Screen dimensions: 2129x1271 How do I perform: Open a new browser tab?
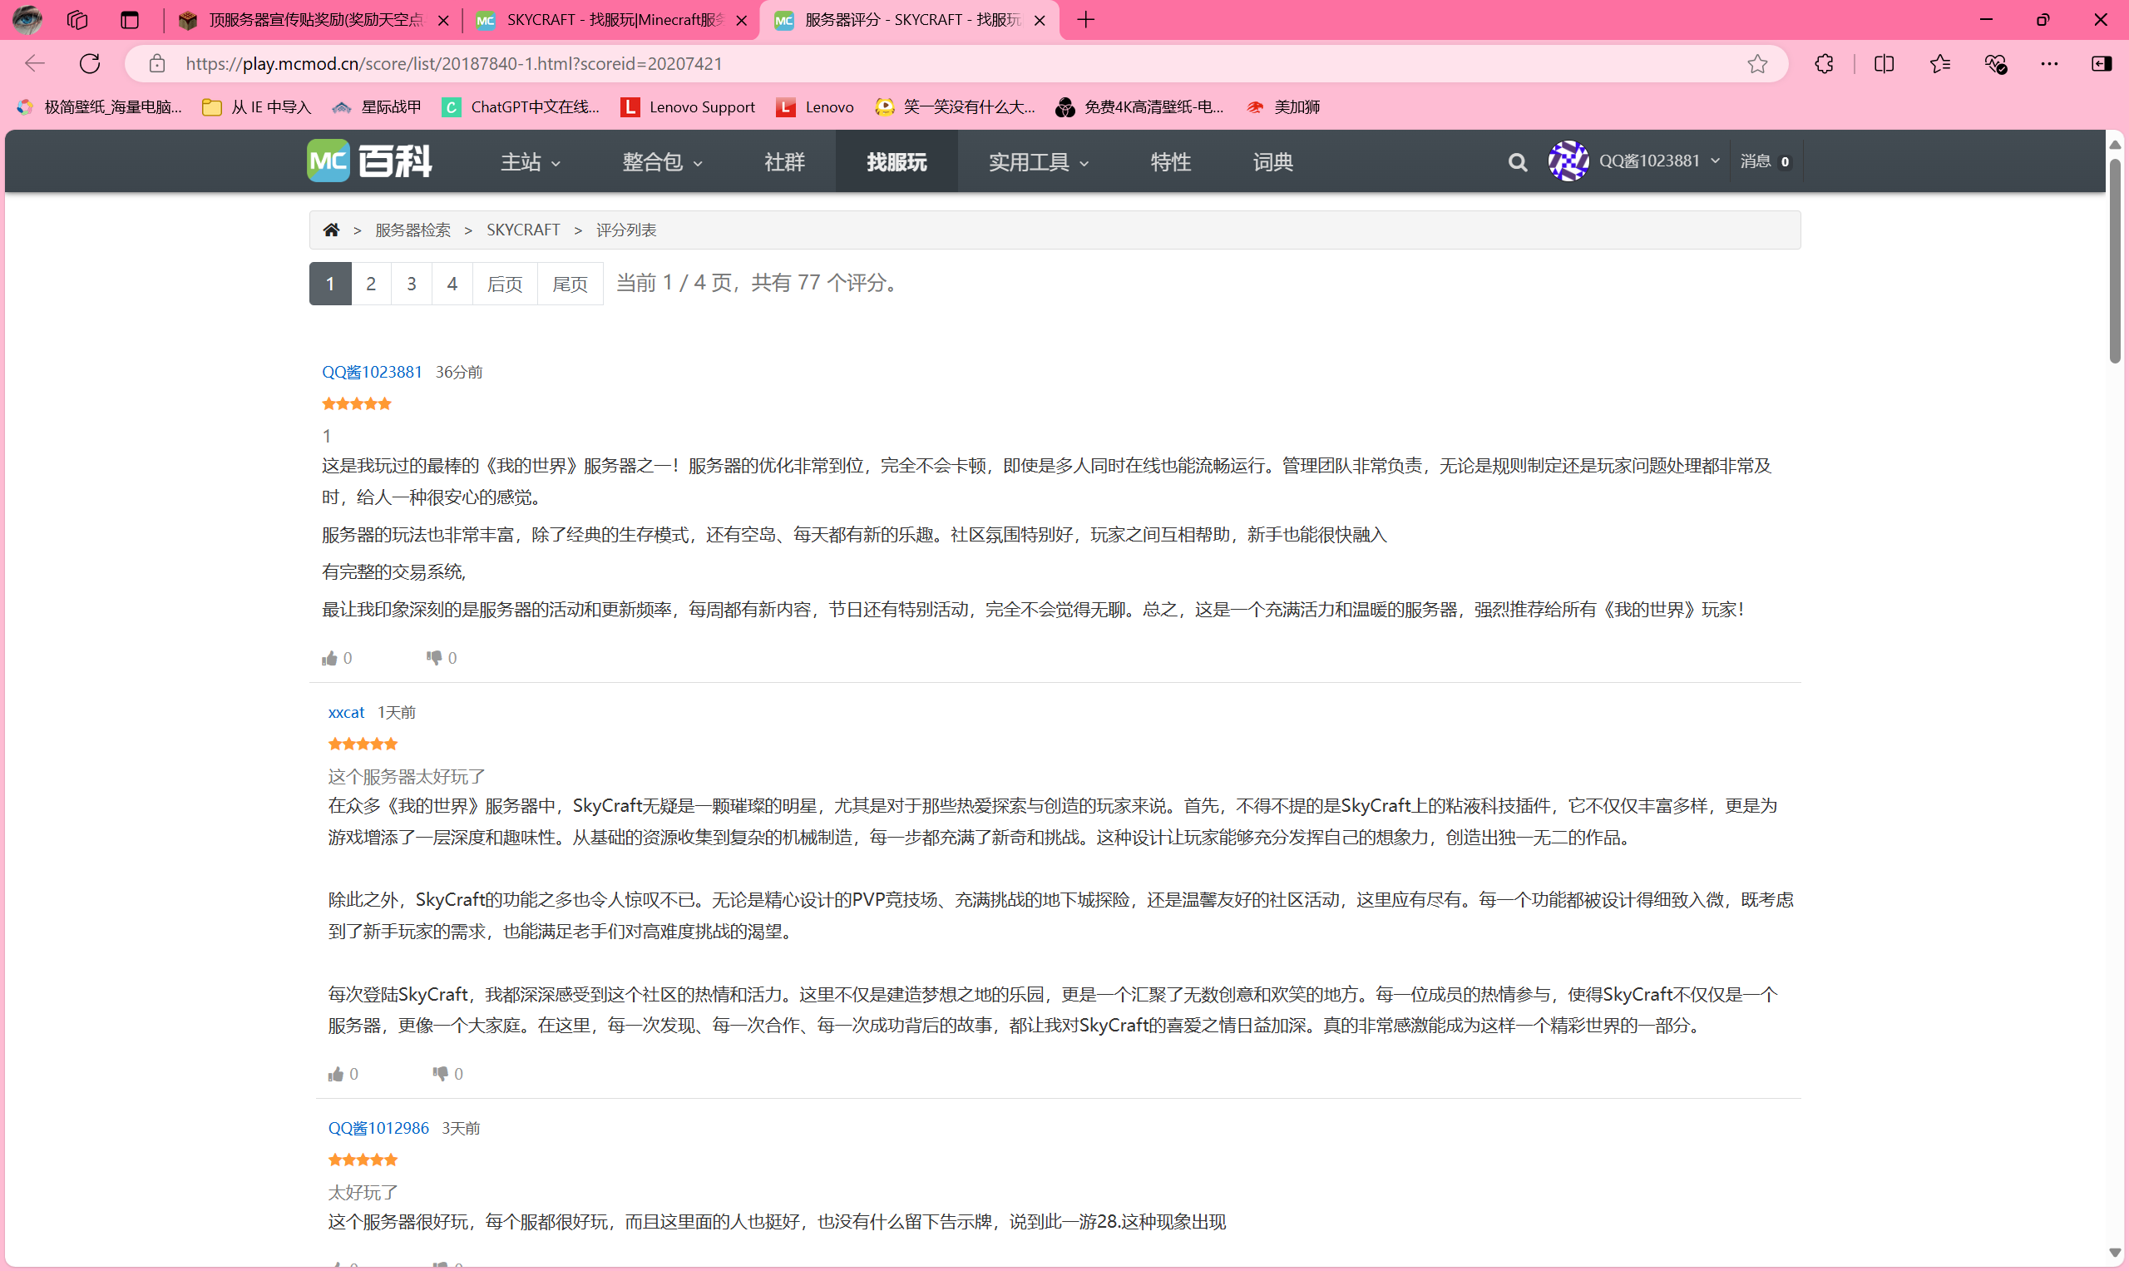click(1085, 20)
